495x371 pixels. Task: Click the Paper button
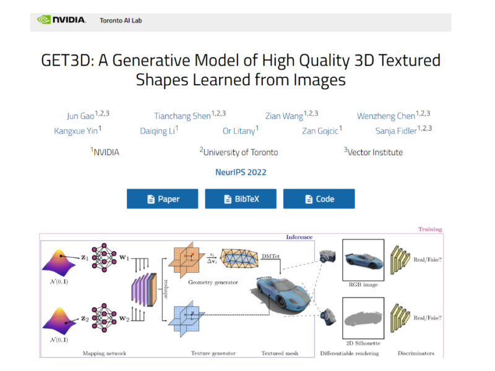(x=162, y=199)
